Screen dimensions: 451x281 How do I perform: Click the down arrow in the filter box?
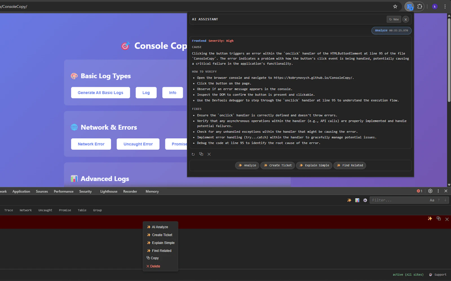click(445, 200)
